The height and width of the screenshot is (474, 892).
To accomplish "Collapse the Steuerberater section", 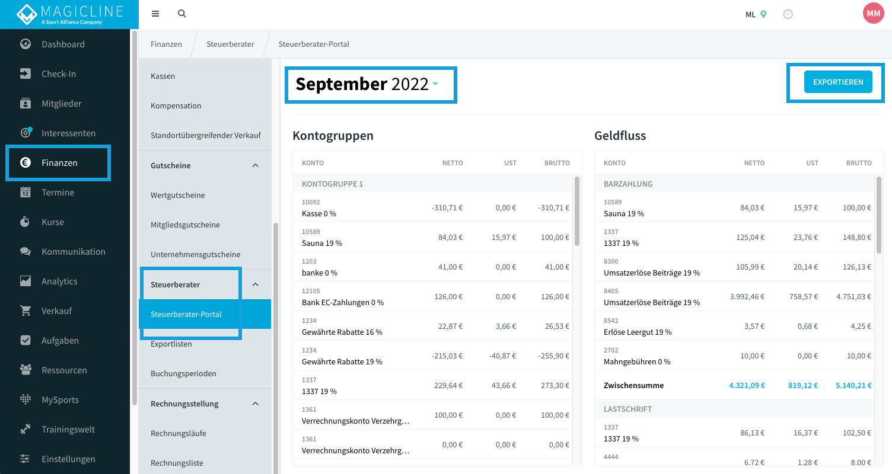I will 256,284.
